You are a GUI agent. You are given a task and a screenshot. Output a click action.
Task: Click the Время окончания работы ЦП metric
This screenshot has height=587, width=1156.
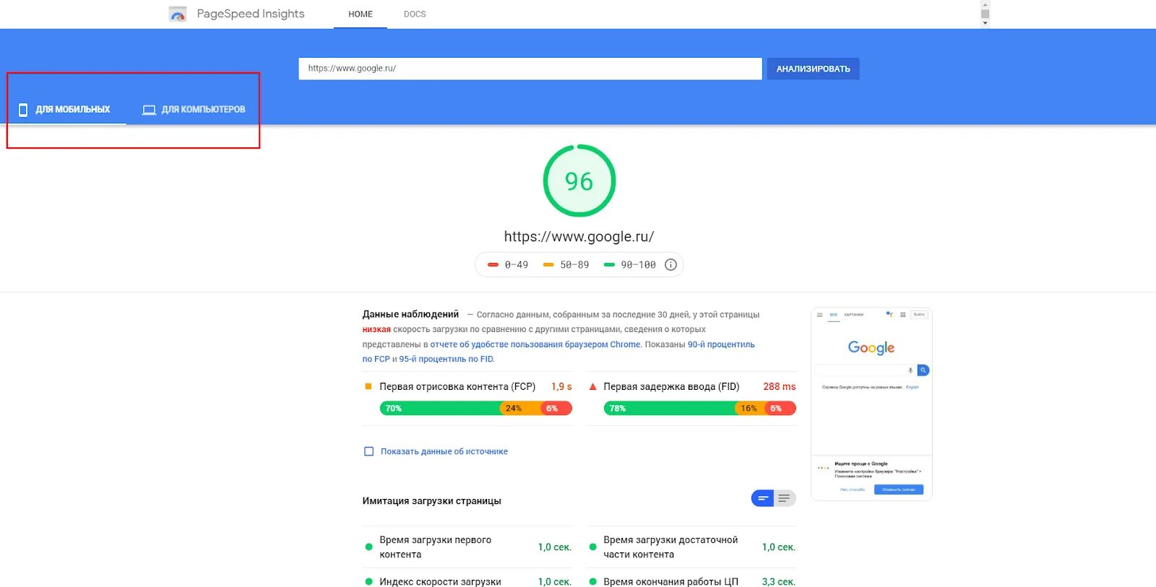click(x=691, y=581)
